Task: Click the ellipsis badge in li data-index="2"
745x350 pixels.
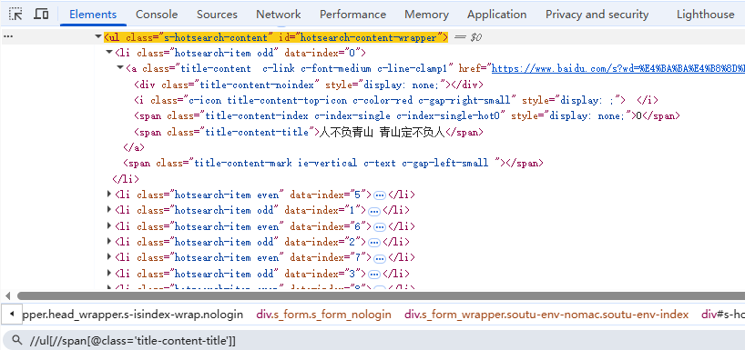Action: tap(374, 243)
